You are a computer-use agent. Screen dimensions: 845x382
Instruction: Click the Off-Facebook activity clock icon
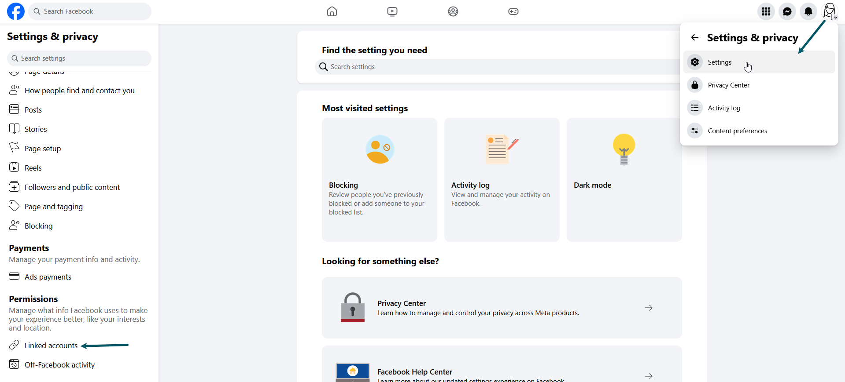(x=14, y=364)
